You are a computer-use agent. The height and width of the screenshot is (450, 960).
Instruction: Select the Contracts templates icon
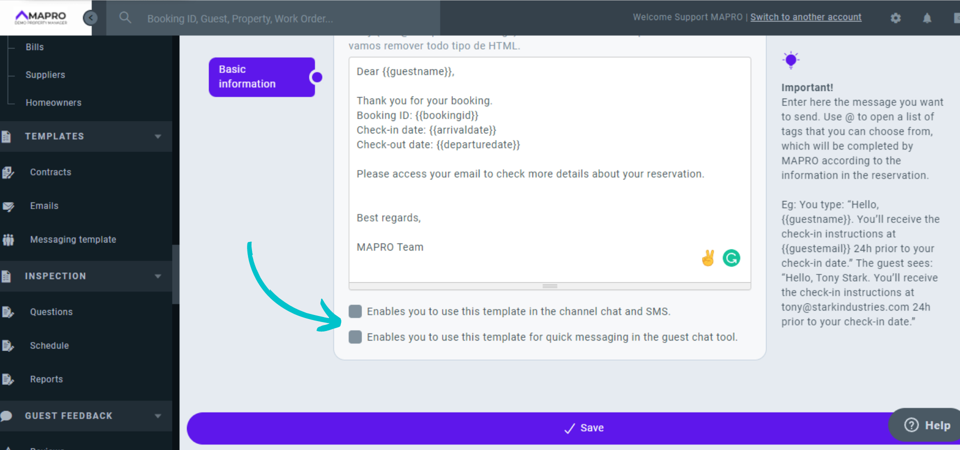9,172
